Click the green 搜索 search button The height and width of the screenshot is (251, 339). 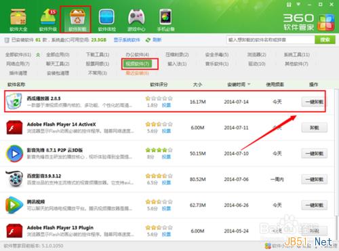[x=325, y=40]
